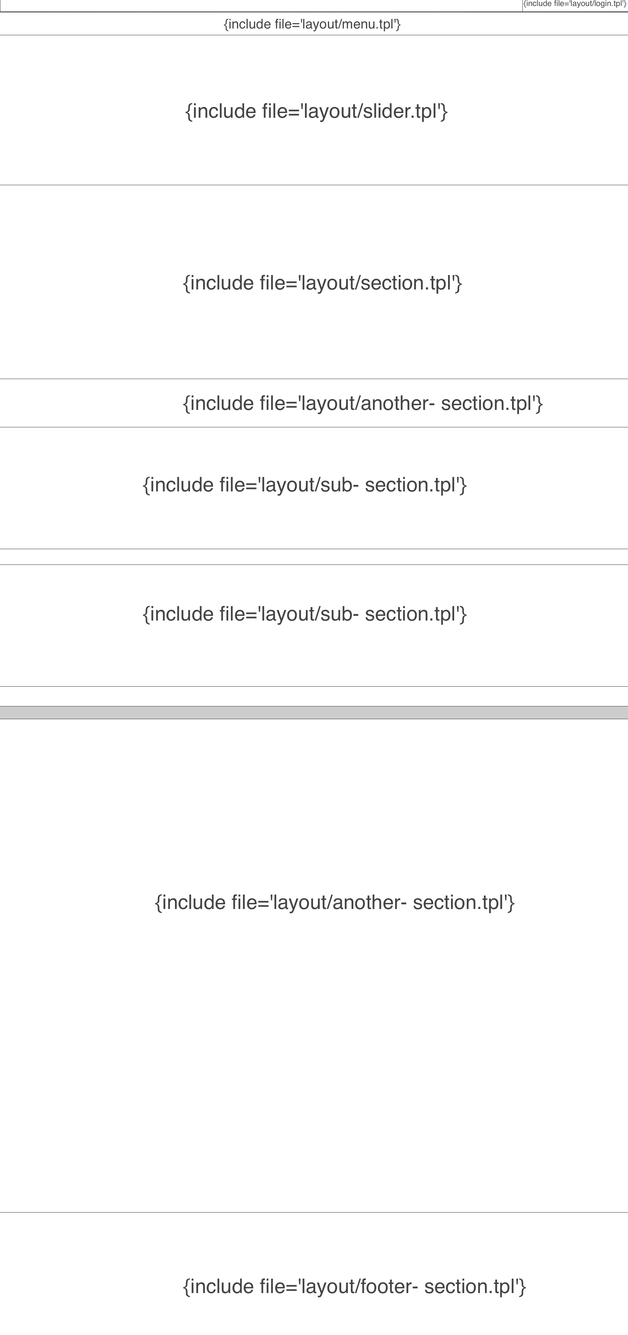Click the lower sub-section.tpl include text
Image resolution: width=628 pixels, height=1335 pixels.
click(x=304, y=614)
